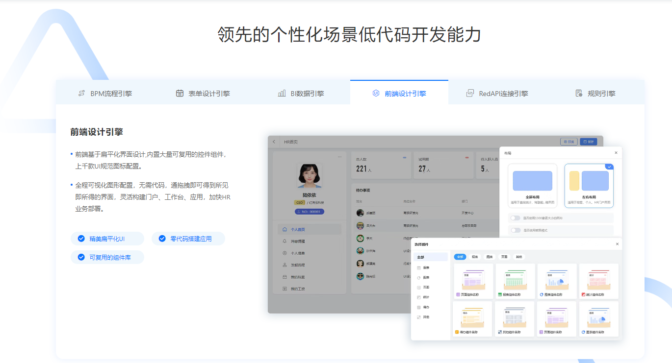Viewport: 672px width, 363px height.
Task: Click the 报表 filter pill
Action: click(x=475, y=257)
